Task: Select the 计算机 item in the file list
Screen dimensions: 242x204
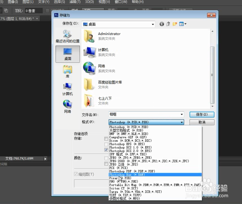Action: (x=99, y=52)
